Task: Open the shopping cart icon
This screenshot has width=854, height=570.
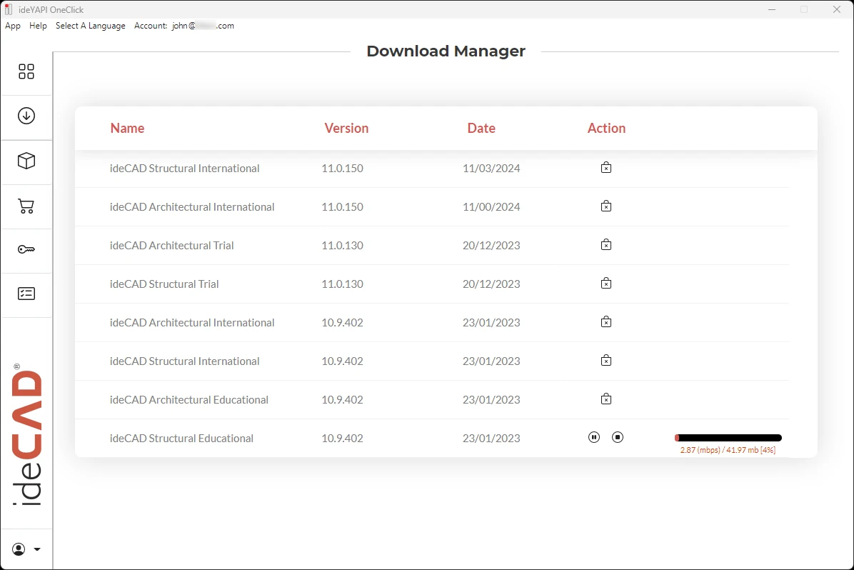Action: pos(26,206)
